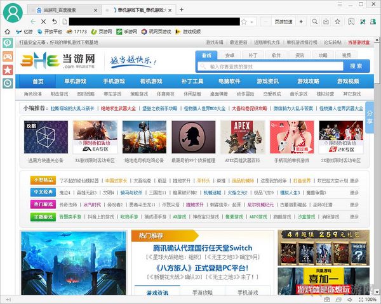
Task: Click the orange gamepad sidebar icon
Action: point(8,57)
